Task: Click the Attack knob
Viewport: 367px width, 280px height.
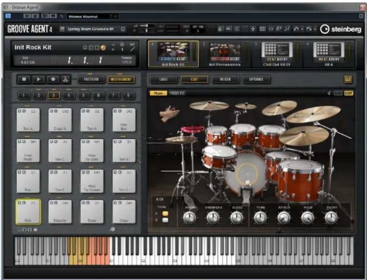Action: tap(284, 218)
